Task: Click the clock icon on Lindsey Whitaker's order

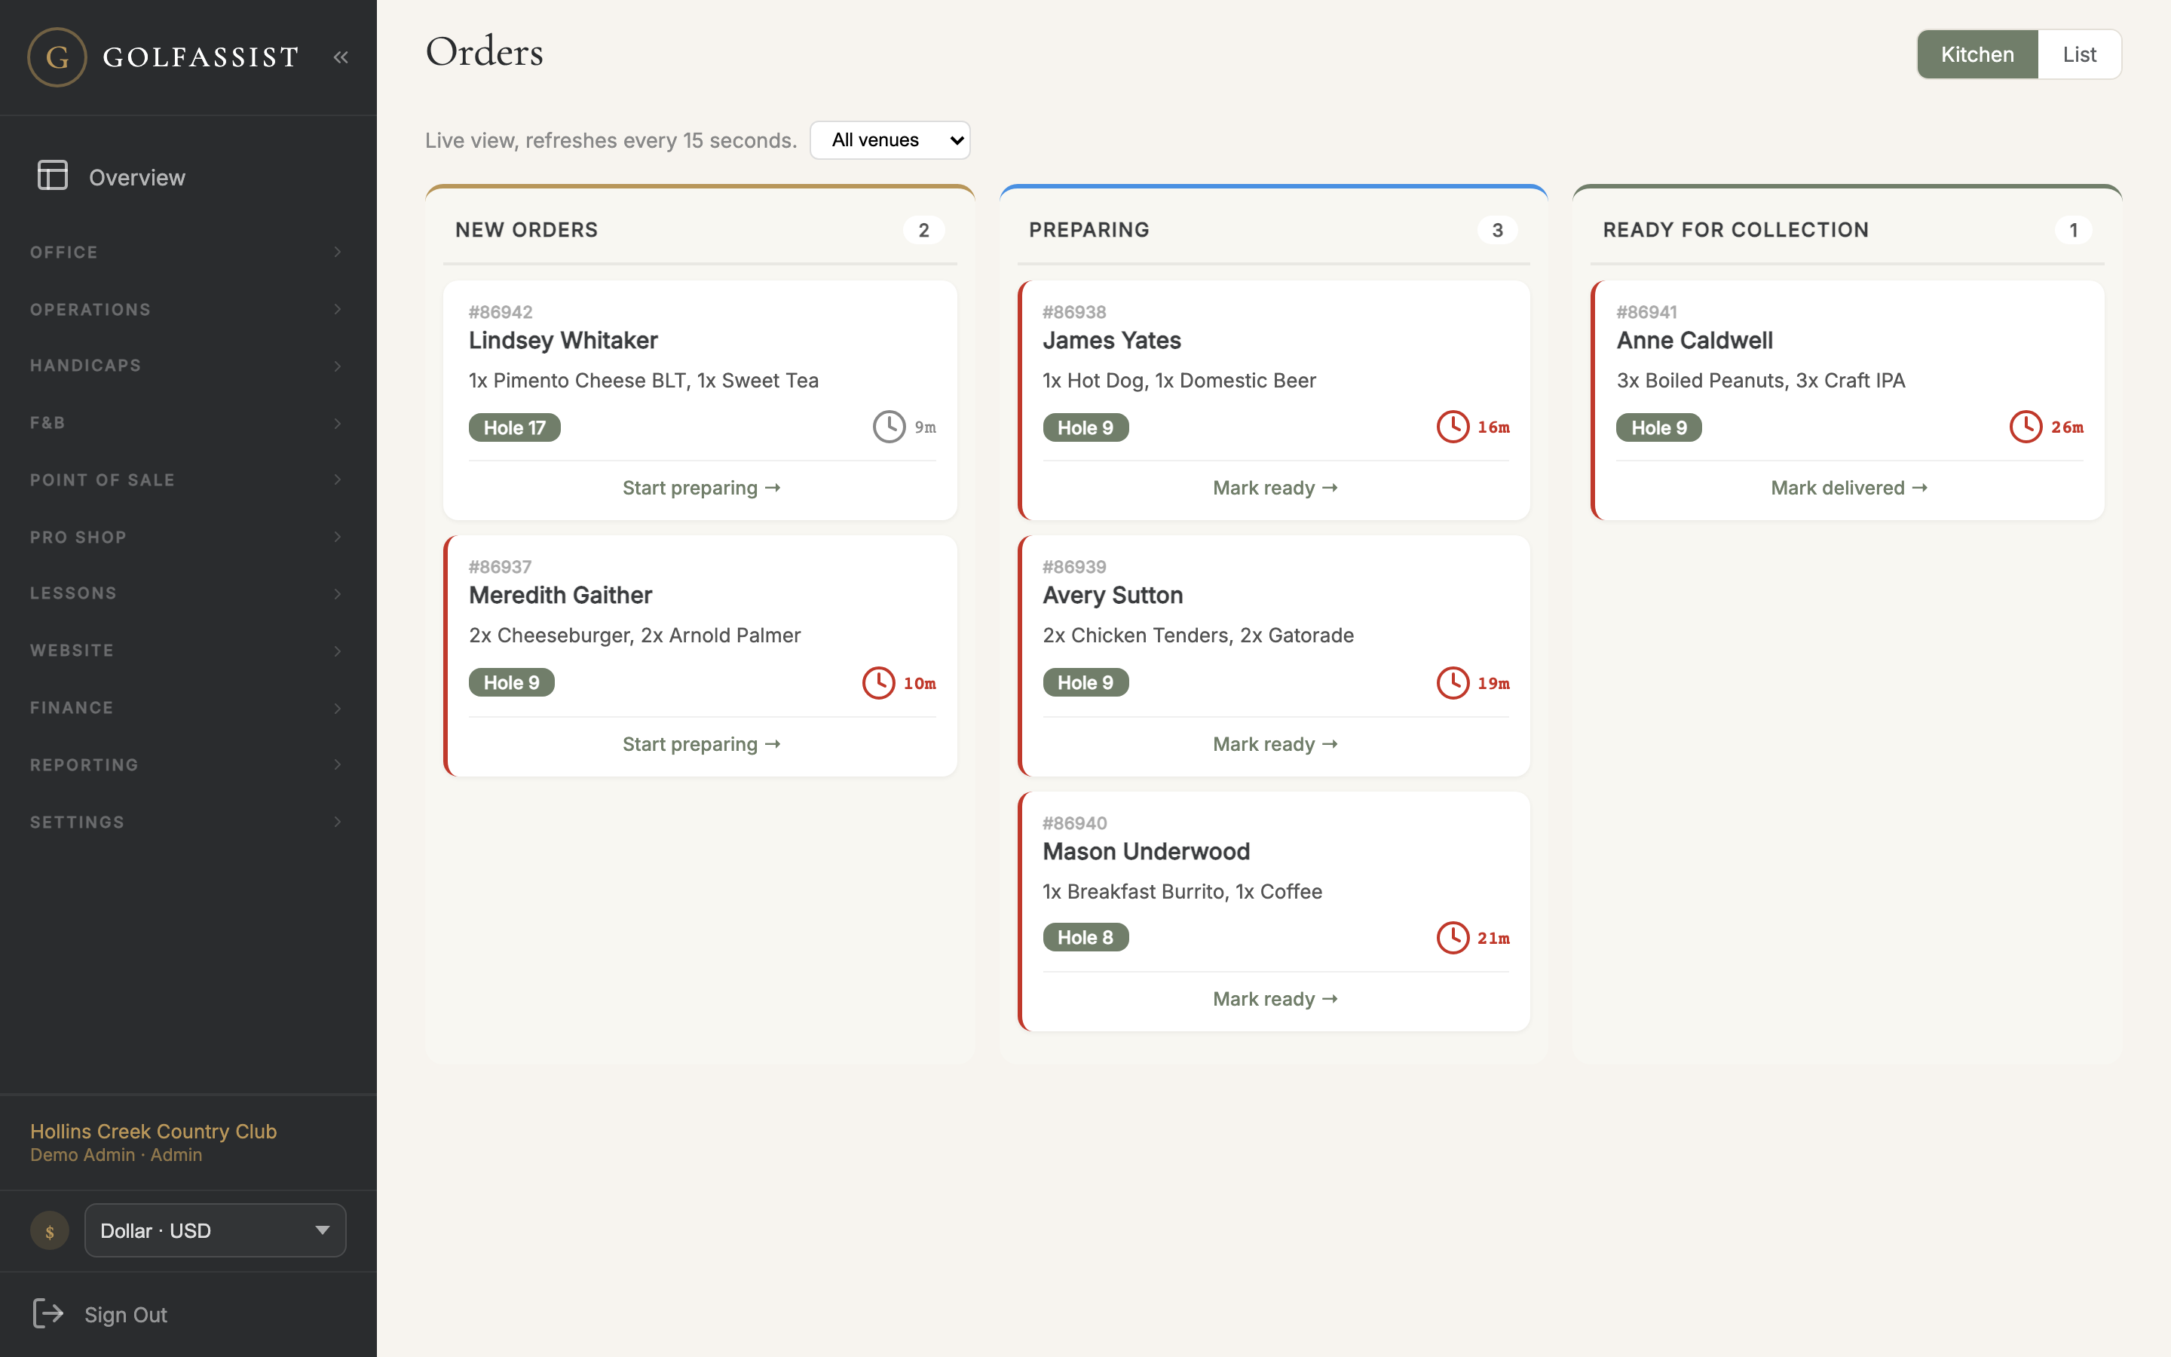Action: [x=889, y=427]
